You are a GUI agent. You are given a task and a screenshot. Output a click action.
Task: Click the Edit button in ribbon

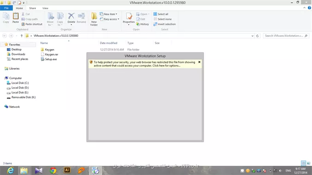[141, 19]
